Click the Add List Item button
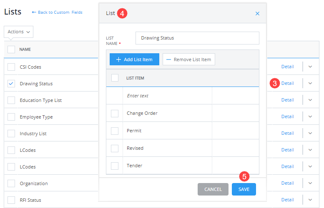 click(134, 59)
